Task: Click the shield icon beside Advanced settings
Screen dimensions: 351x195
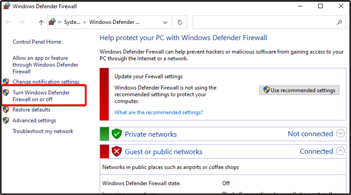Action: click(x=6, y=121)
